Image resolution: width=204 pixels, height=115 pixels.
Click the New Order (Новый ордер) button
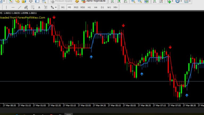coord(62,1)
